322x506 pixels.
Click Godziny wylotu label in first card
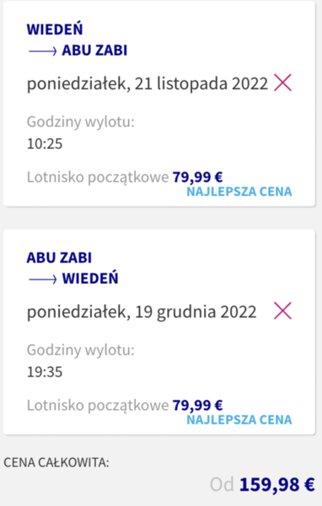pyautogui.click(x=80, y=122)
